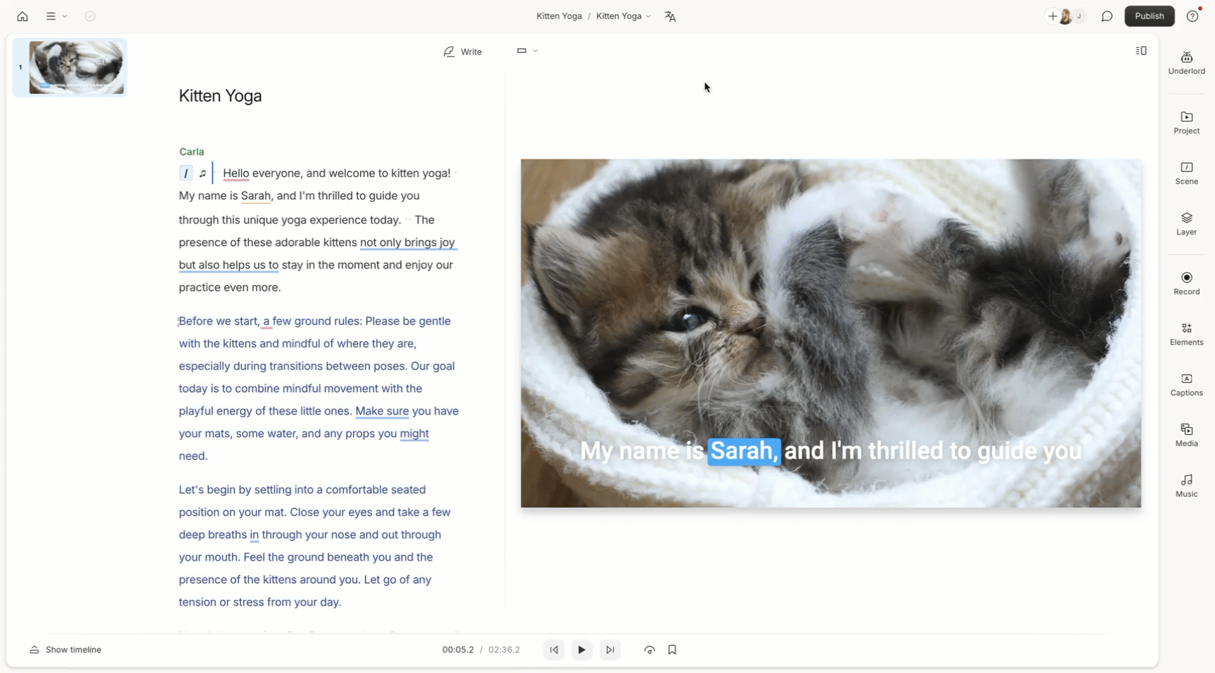Open the aspect ratio layout dropdown
The image size is (1215, 673).
pyautogui.click(x=527, y=51)
